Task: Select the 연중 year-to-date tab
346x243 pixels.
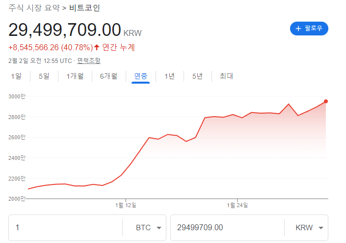Action: 141,76
